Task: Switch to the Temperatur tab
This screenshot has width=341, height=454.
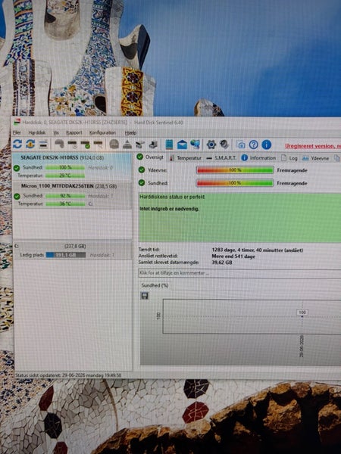Action: coord(186,158)
